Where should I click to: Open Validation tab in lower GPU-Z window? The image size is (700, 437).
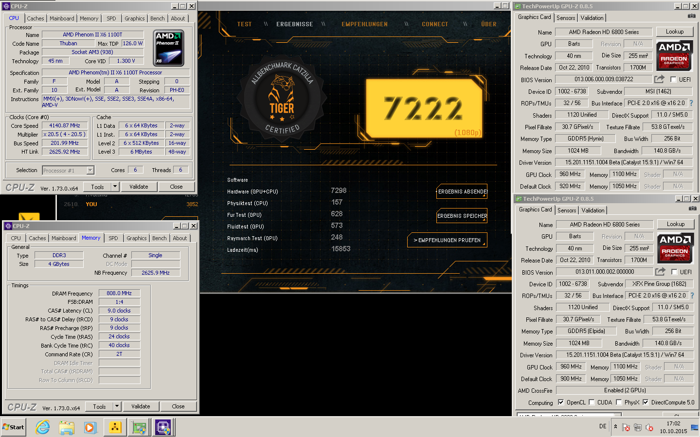coord(593,210)
